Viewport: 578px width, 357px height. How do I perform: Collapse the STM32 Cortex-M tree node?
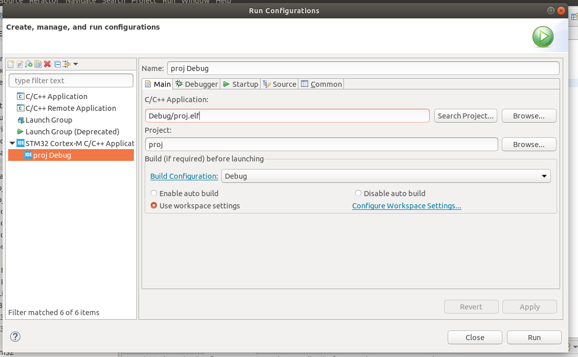click(12, 143)
